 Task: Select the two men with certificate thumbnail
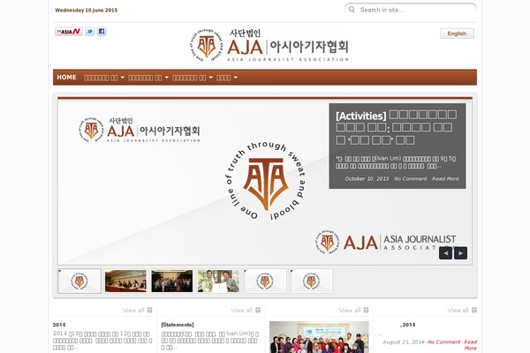click(x=218, y=281)
